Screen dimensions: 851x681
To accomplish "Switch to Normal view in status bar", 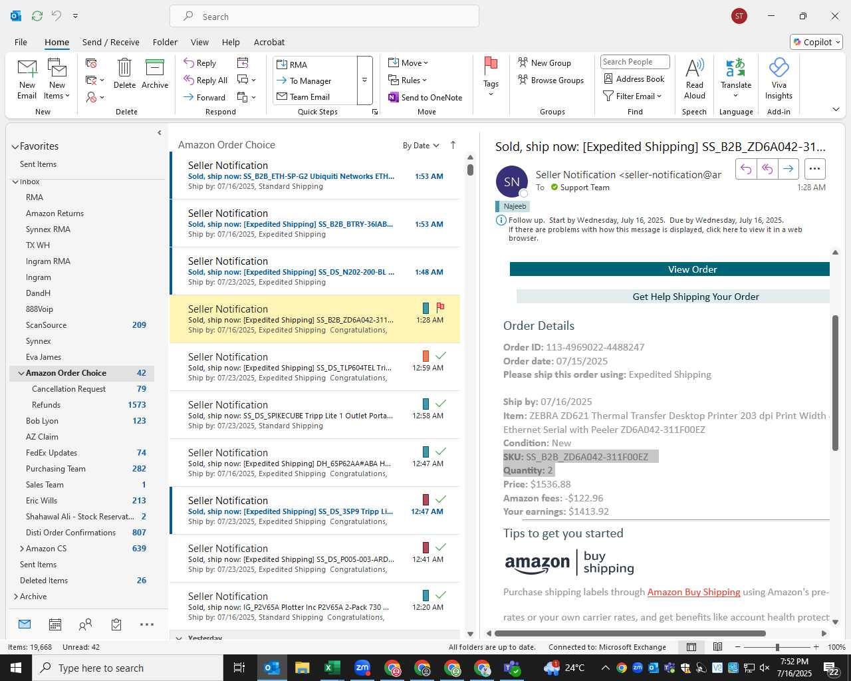I will tap(691, 647).
